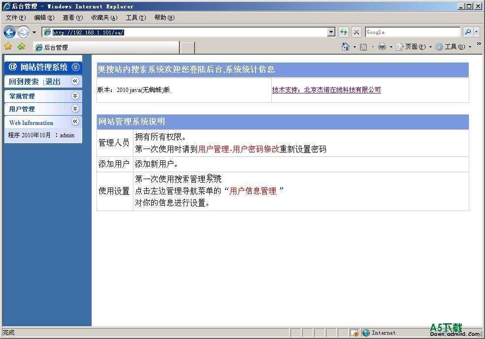
Task: Expand the 常规管理 section
Action: click(x=75, y=95)
